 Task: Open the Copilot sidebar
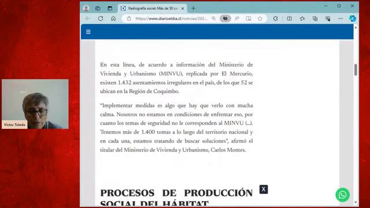pyautogui.click(x=353, y=18)
